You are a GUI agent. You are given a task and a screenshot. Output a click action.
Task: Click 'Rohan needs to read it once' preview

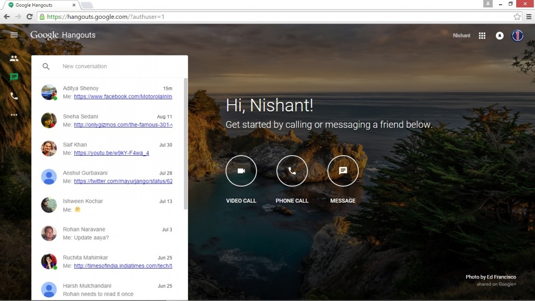point(98,294)
